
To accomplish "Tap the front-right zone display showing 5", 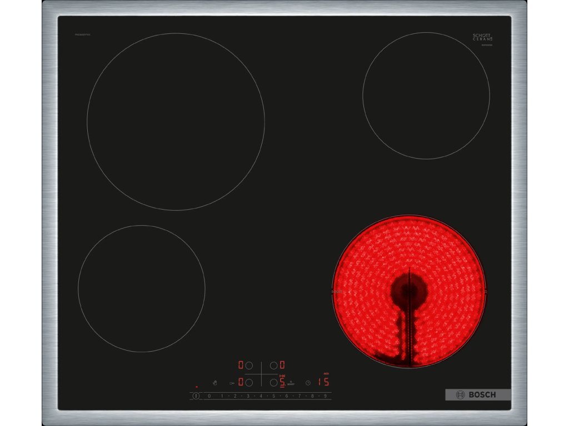I will [x=282, y=382].
